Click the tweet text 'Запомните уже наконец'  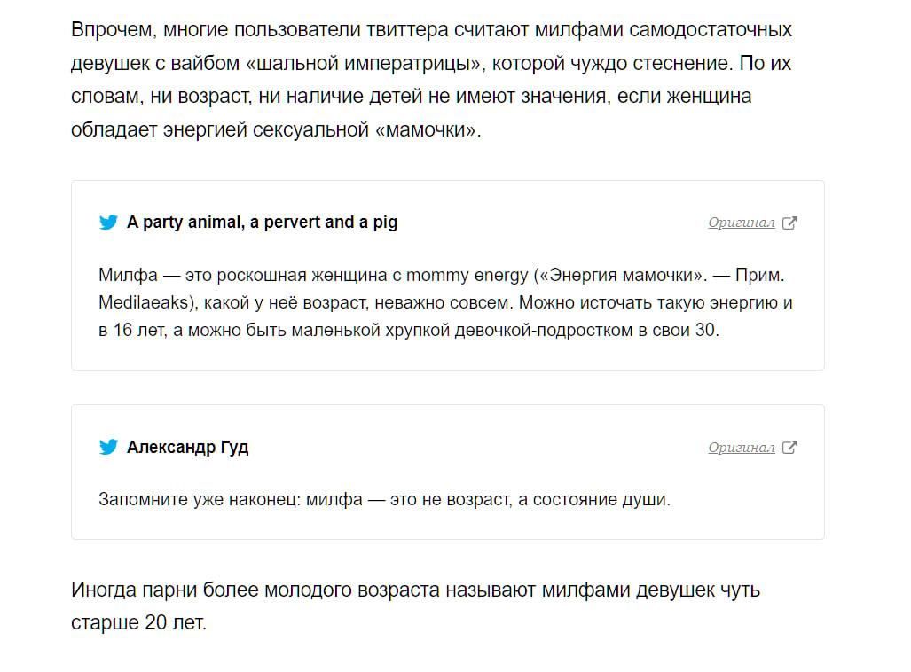pos(385,499)
